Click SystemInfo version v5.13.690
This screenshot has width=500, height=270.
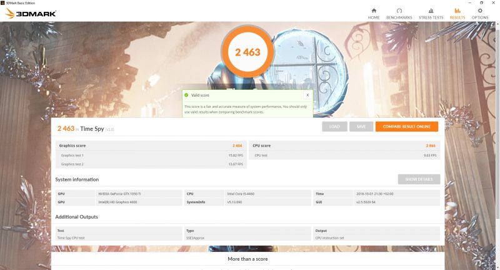pyautogui.click(x=234, y=202)
